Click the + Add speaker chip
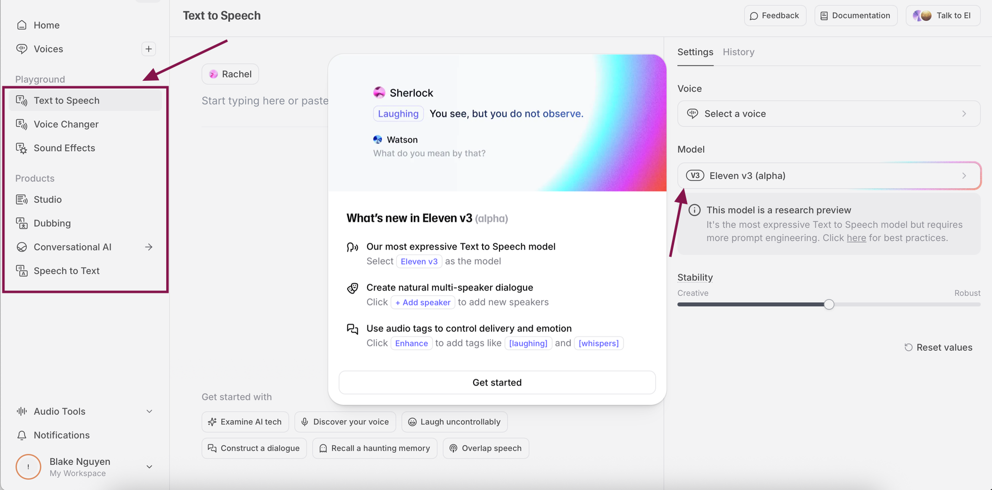Viewport: 992px width, 490px height. tap(423, 303)
